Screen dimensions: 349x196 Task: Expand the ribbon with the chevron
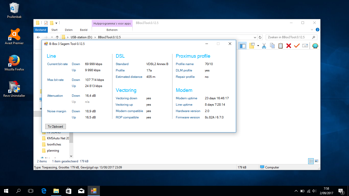(312, 30)
